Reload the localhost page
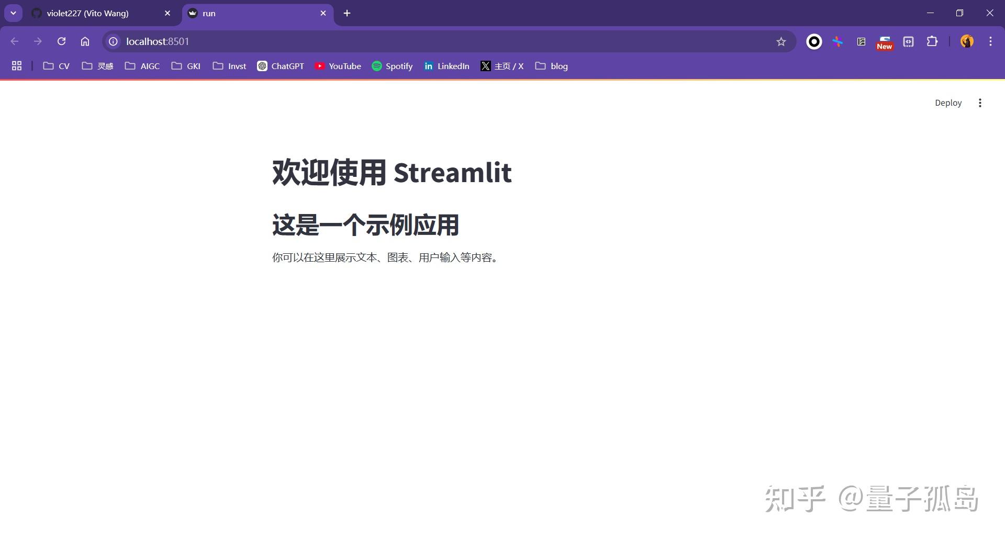The width and height of the screenshot is (1005, 539). point(61,41)
